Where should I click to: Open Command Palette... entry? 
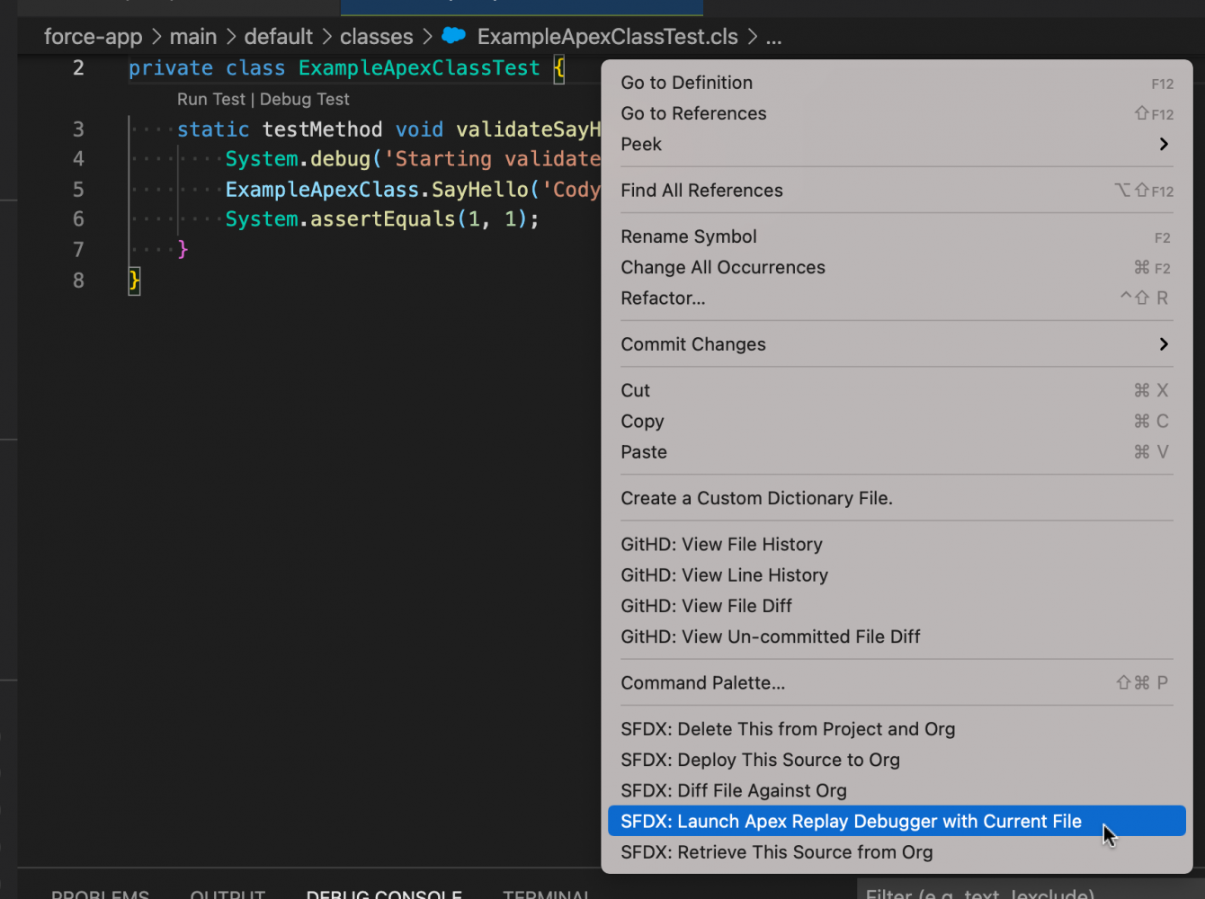pos(897,682)
